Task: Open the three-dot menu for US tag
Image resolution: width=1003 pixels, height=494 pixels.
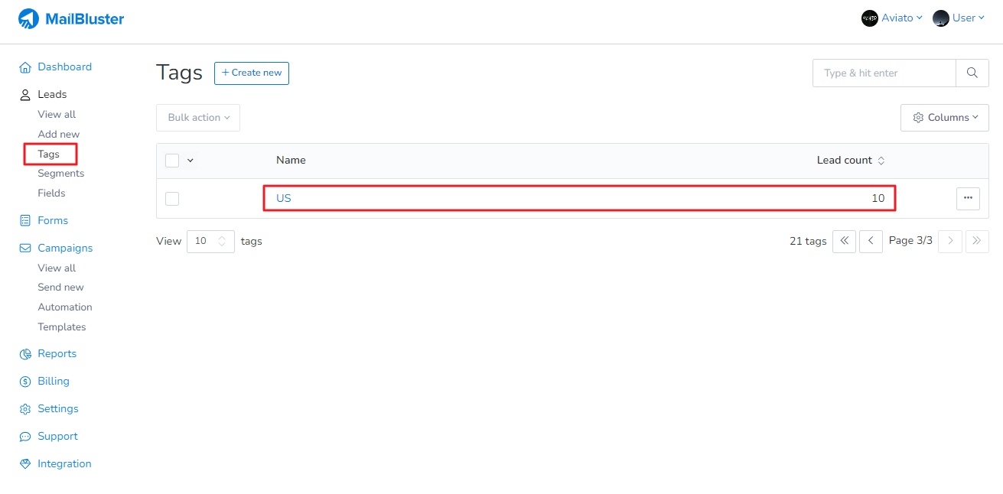Action: click(x=968, y=198)
